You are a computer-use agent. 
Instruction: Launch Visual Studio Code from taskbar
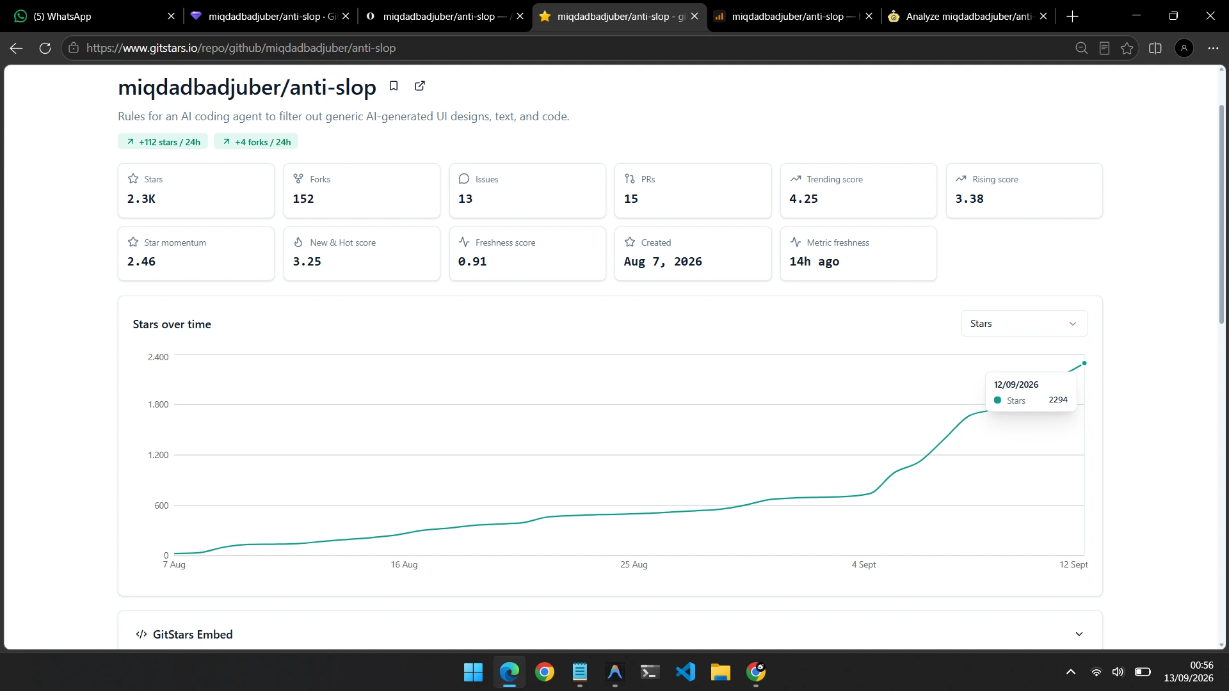click(685, 672)
